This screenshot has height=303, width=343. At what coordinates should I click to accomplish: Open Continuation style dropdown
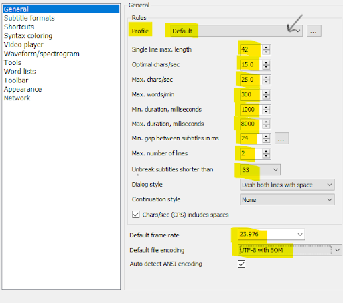pos(287,199)
